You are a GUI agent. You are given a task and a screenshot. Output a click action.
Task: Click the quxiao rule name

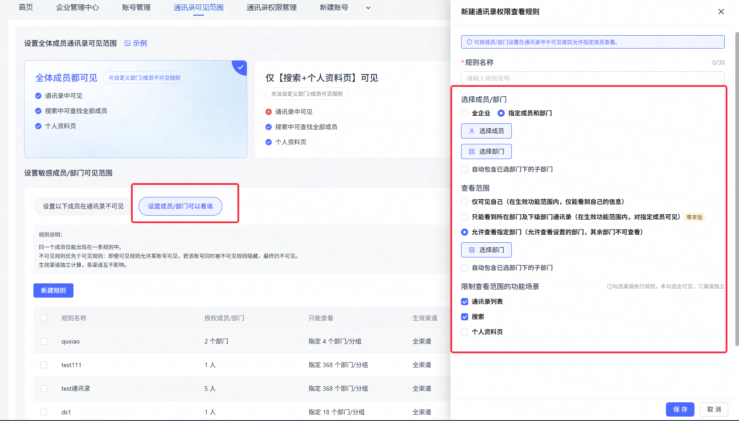70,342
